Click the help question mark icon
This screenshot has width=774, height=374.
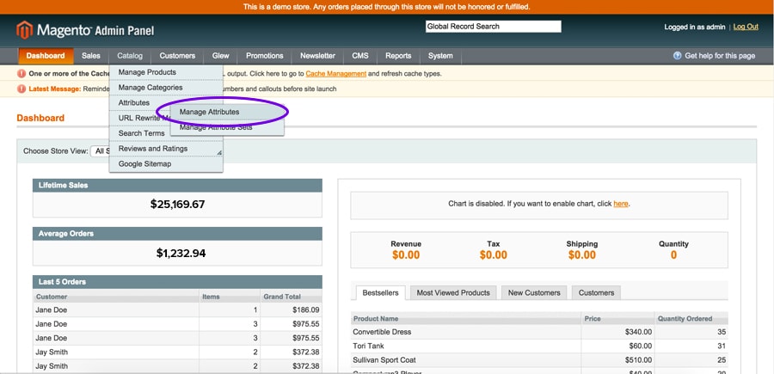678,56
